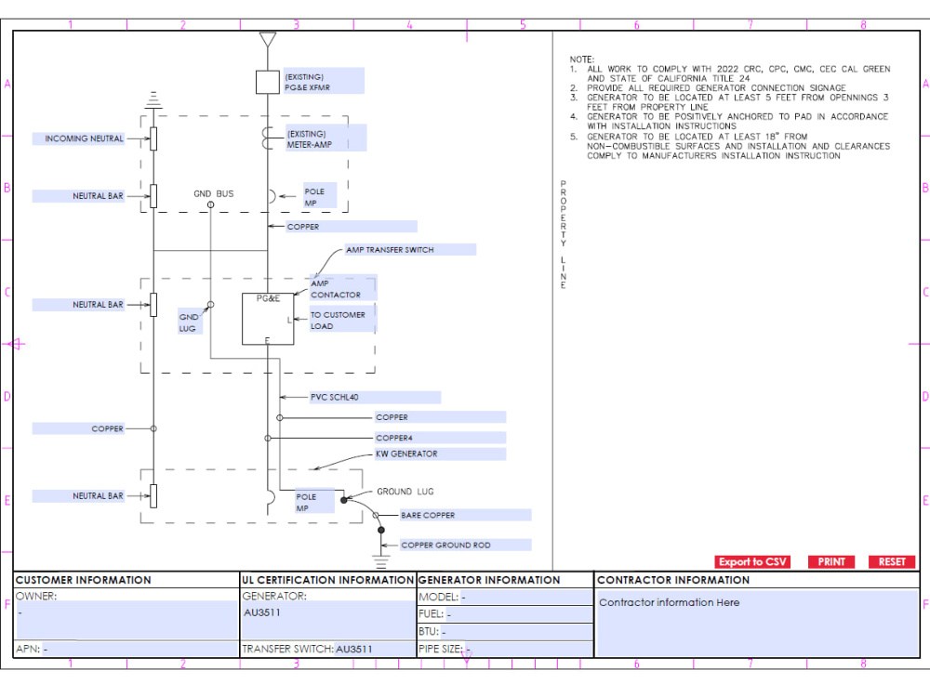
Task: Click the GND BUS label
Action: click(x=214, y=194)
